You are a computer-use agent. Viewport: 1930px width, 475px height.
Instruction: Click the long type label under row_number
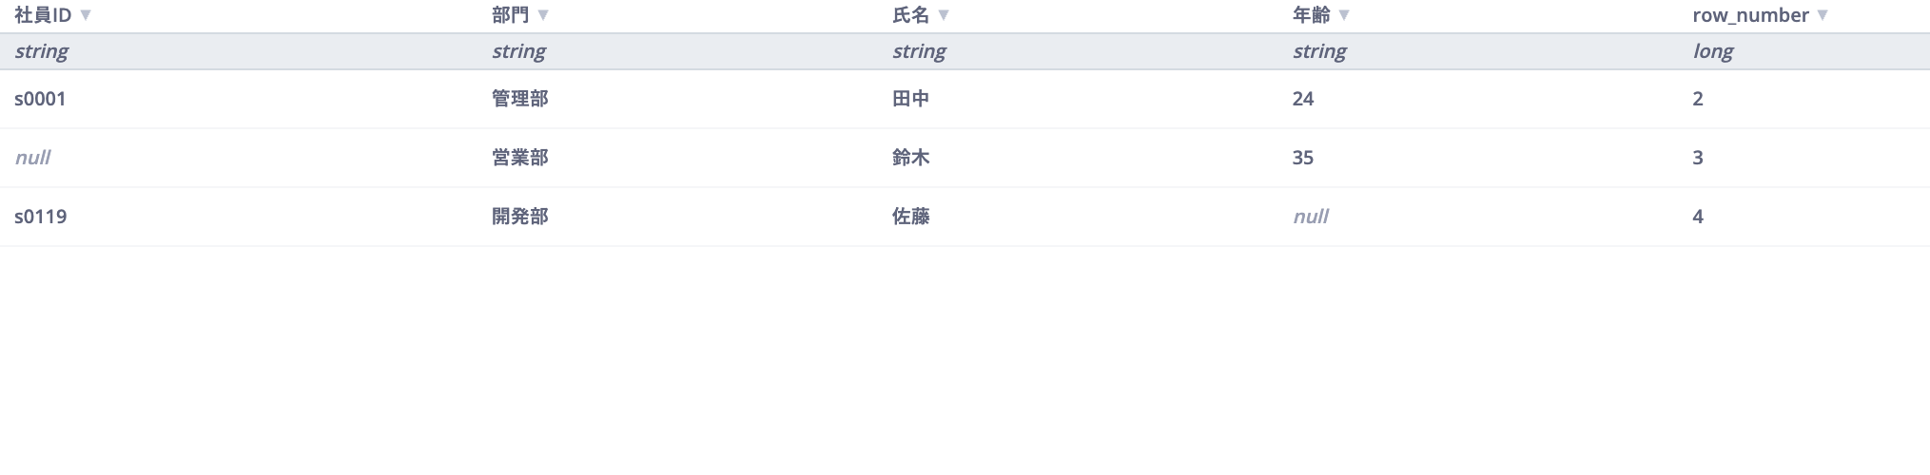(x=1713, y=51)
